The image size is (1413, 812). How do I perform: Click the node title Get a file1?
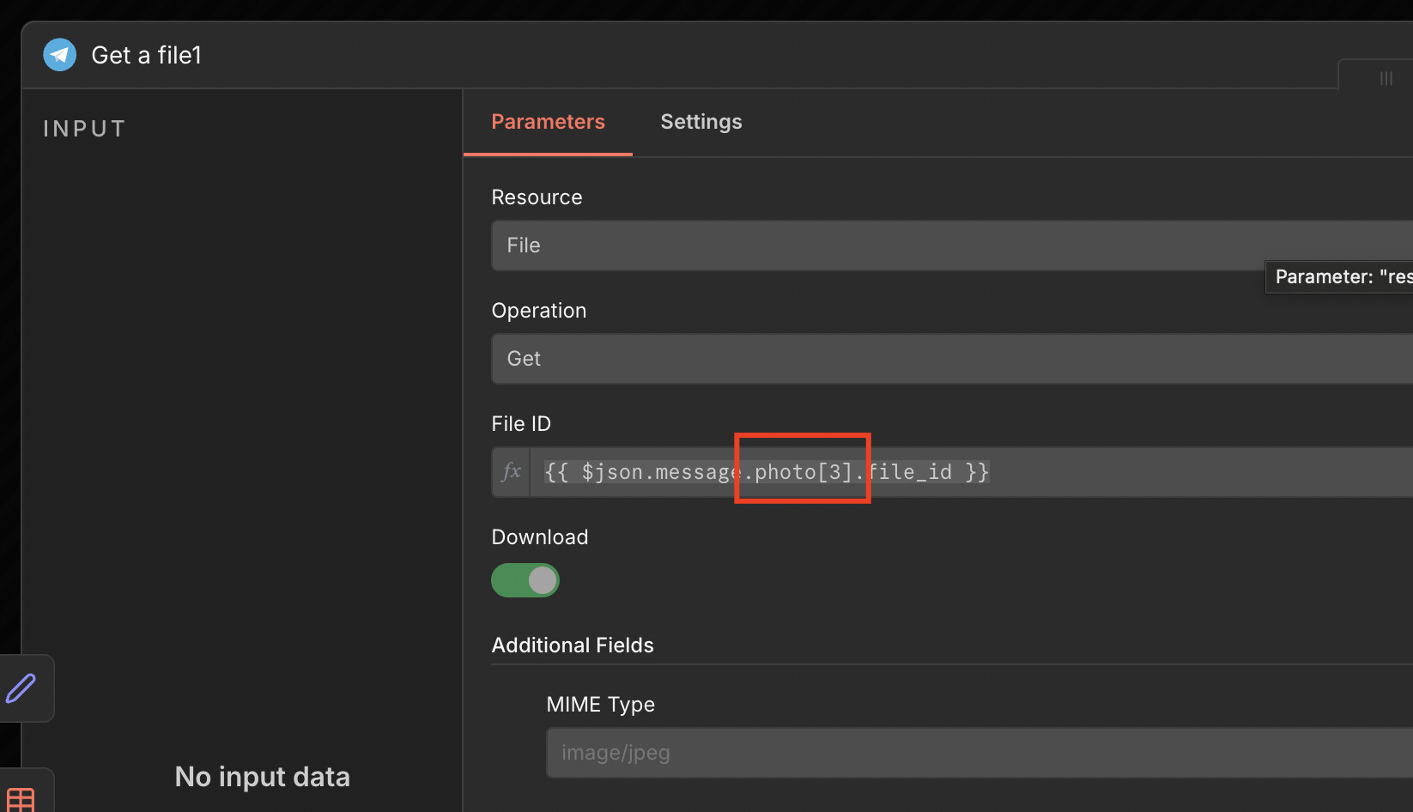pyautogui.click(x=146, y=55)
